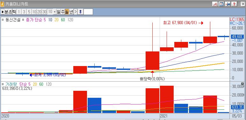
Task: Choose the 5 interval button
Action: pos(29,12)
